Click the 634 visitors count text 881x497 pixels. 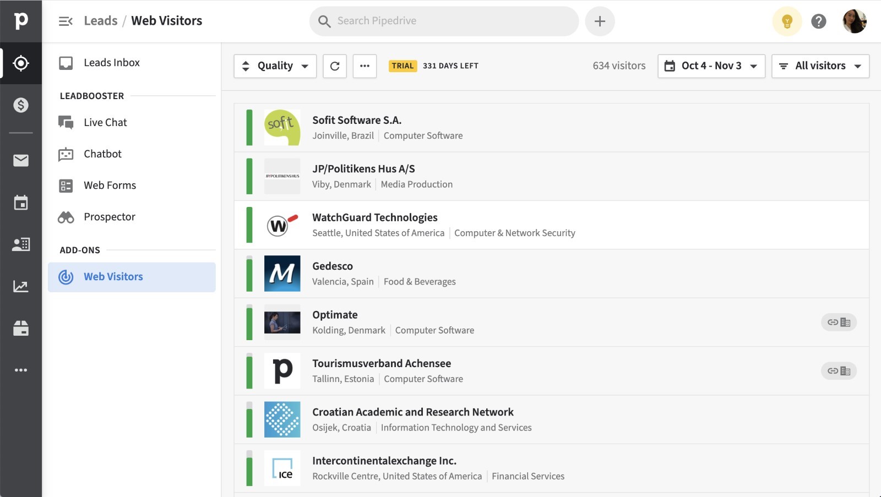(619, 66)
